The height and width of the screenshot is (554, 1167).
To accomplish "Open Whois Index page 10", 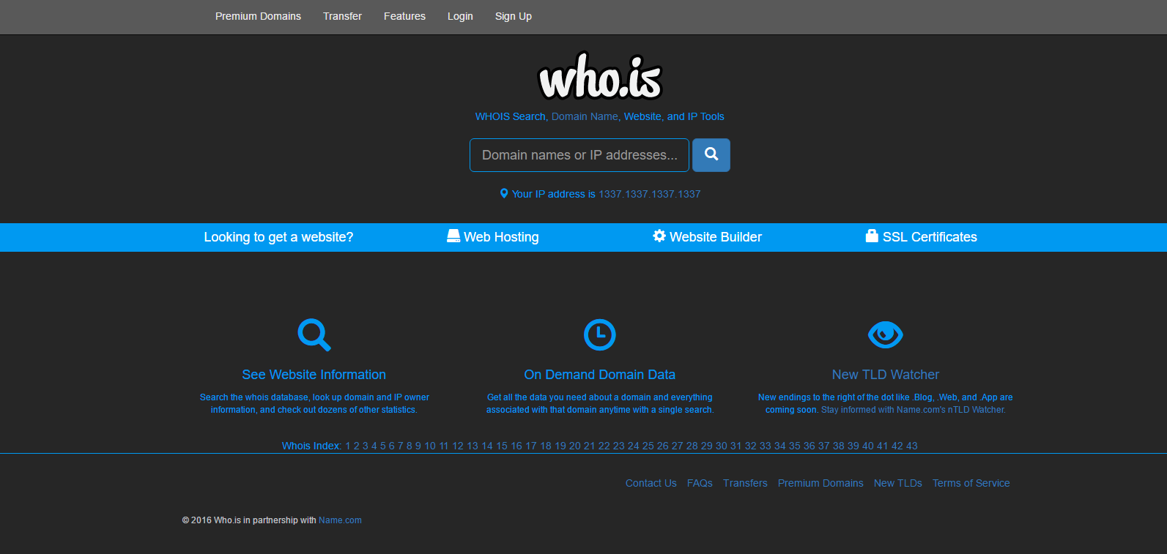I will coord(430,446).
